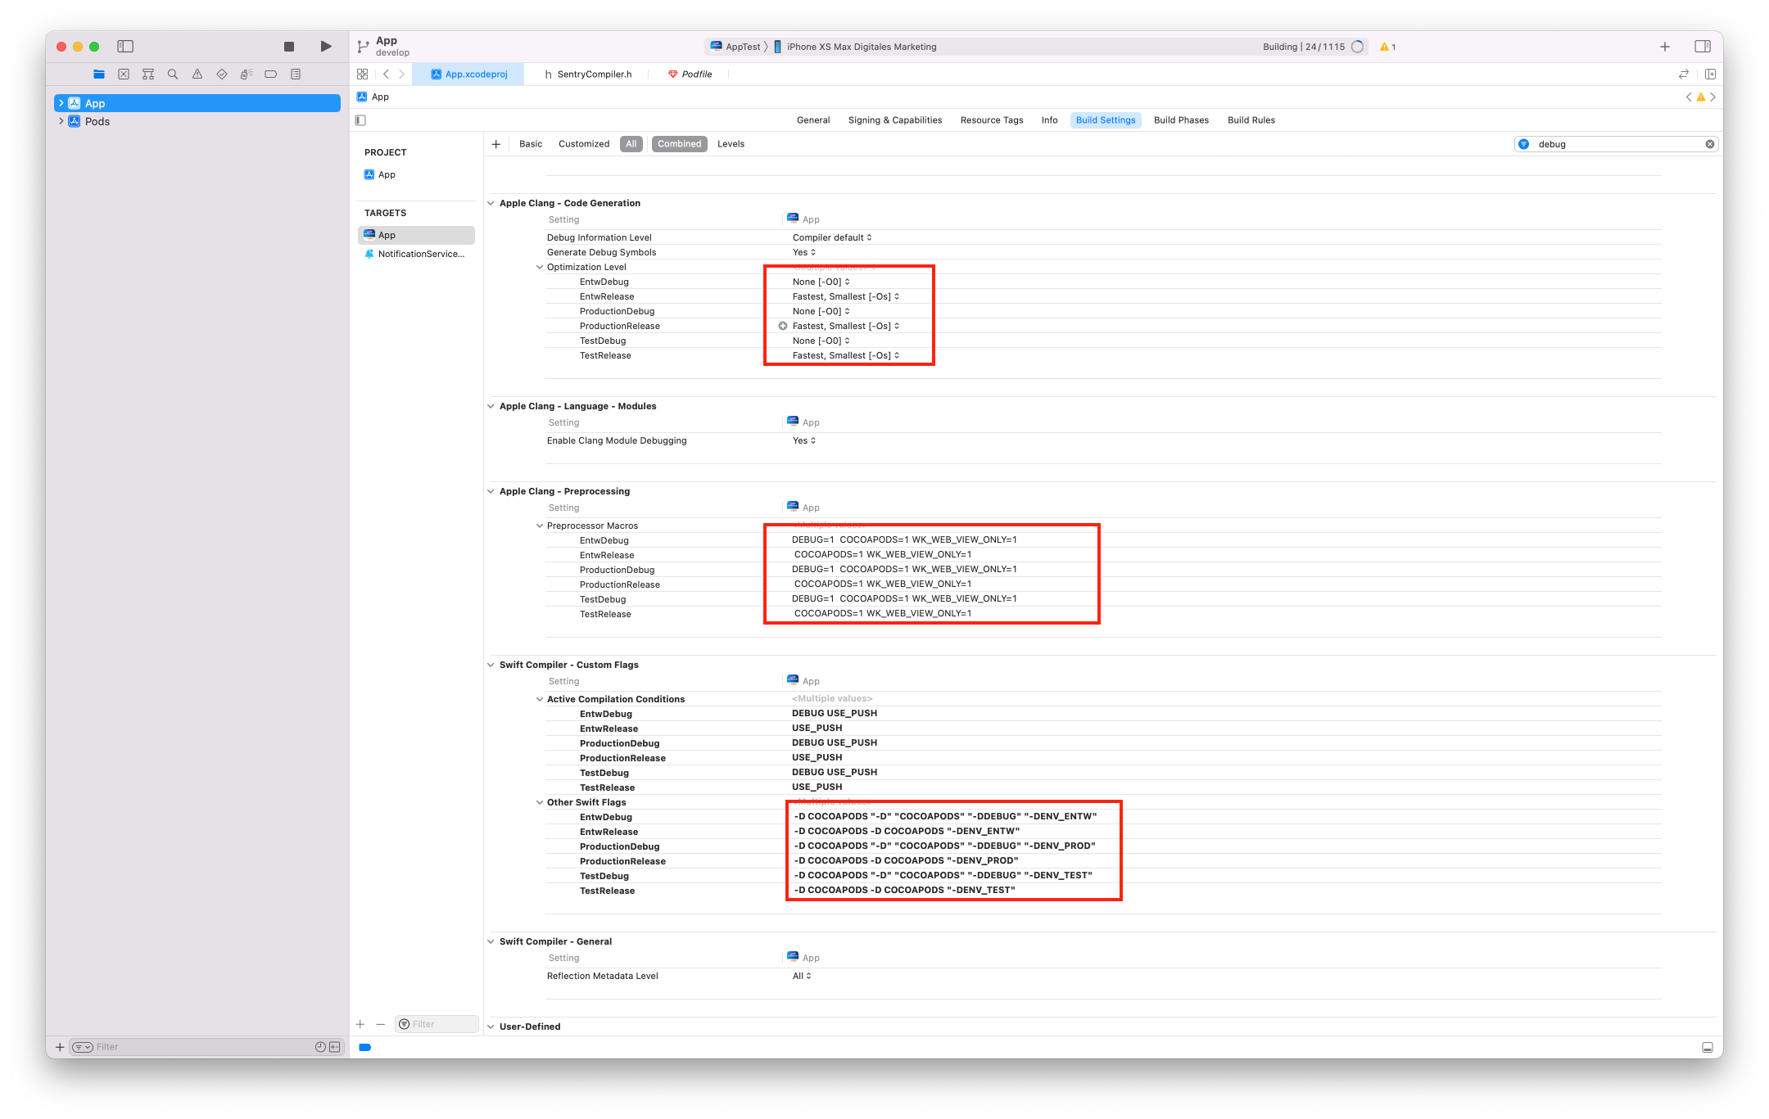This screenshot has height=1119, width=1769.
Task: Click the build warning indicator in the toolbar
Action: click(1387, 47)
